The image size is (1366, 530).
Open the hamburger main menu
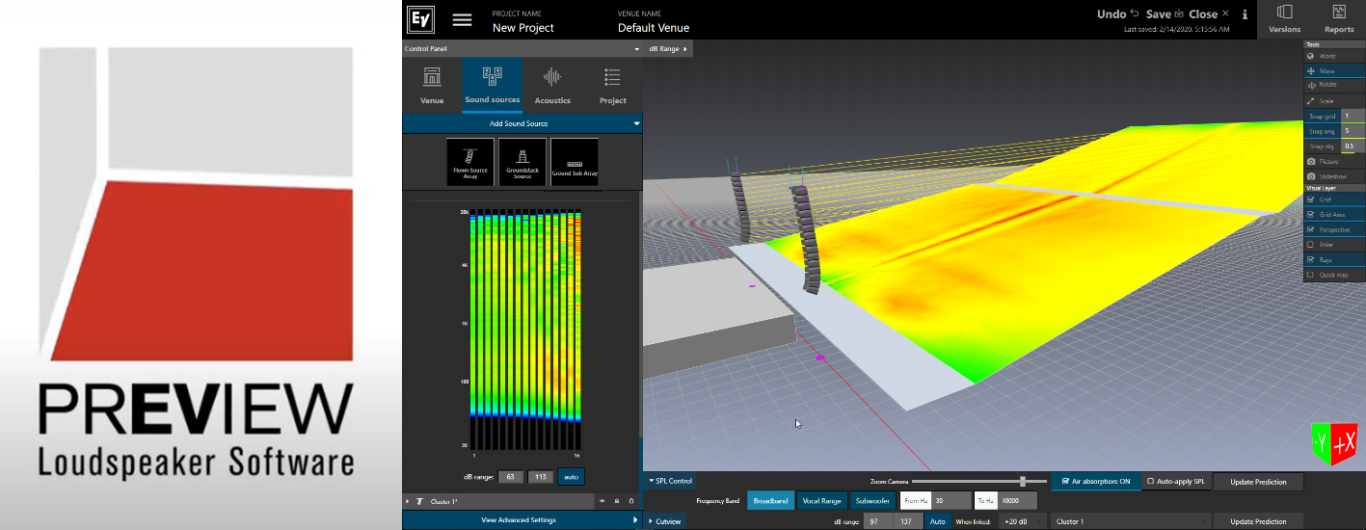coord(462,19)
